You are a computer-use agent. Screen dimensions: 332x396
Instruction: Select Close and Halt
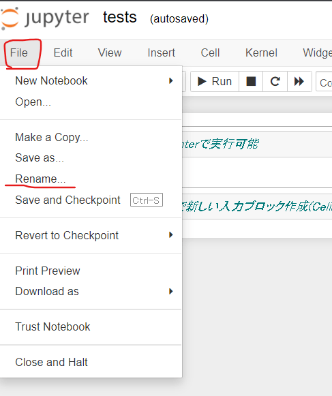tap(91, 362)
